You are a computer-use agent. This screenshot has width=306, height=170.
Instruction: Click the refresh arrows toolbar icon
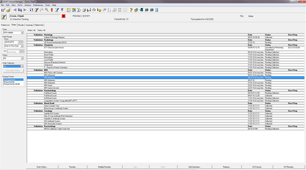pyautogui.click(x=31, y=10)
